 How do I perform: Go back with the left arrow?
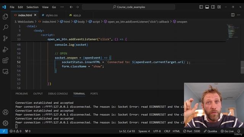[x=71, y=7]
